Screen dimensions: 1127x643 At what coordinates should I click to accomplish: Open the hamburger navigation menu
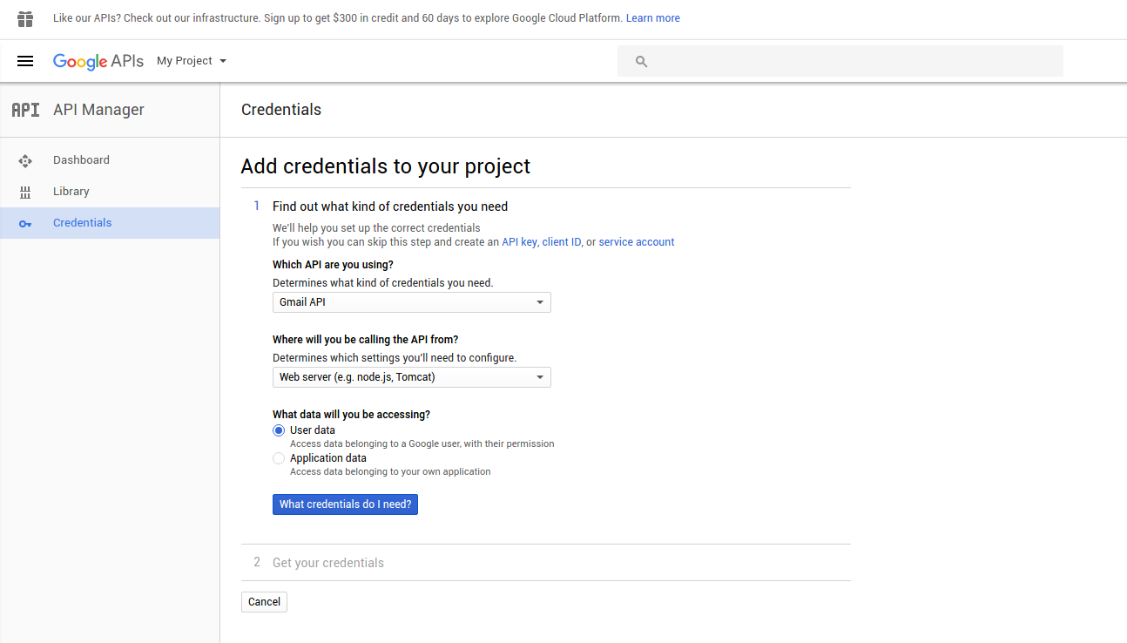[x=25, y=61]
